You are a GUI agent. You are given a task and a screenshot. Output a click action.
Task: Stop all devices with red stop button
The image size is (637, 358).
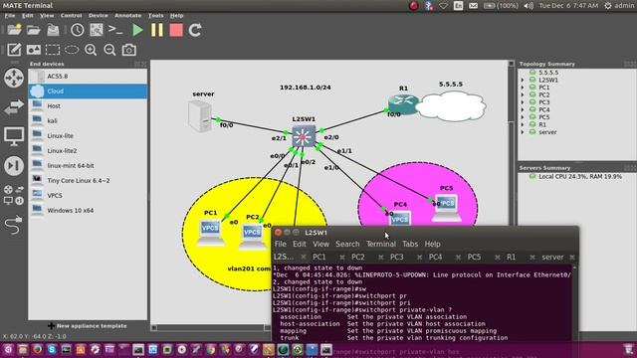176,30
